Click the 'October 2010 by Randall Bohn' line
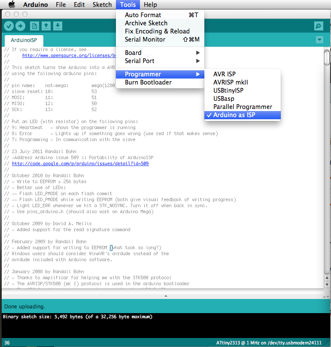 44,176
